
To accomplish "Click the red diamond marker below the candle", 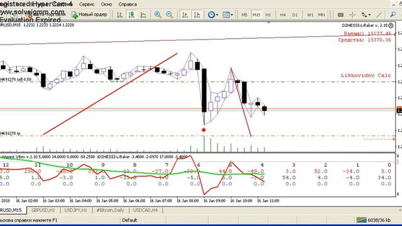I will 204,130.
